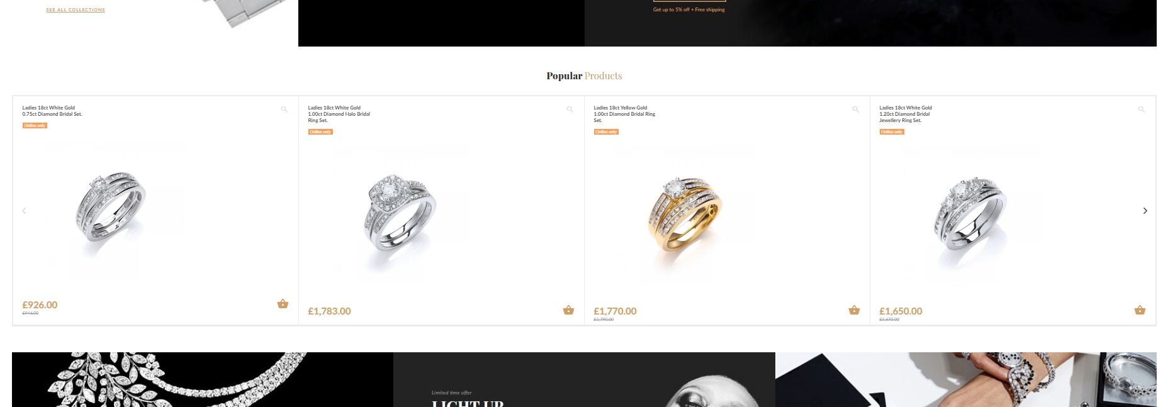The width and height of the screenshot is (1163, 407).
Task: Quick view the Yellow Gold Bridal Ring Set
Action: click(856, 109)
